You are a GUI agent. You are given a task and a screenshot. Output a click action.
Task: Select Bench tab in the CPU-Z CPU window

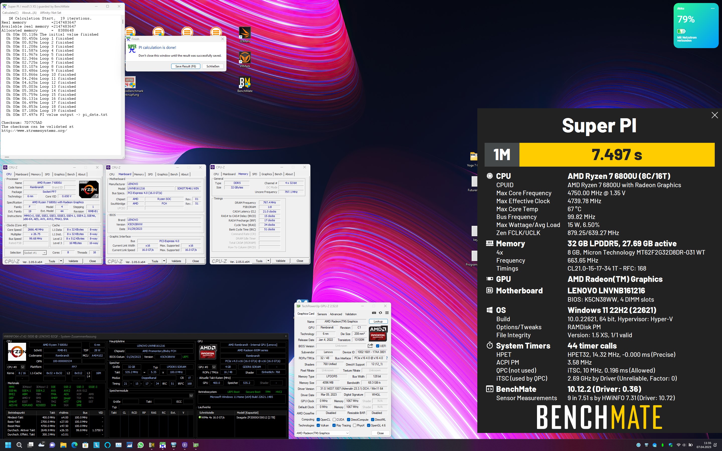click(71, 174)
